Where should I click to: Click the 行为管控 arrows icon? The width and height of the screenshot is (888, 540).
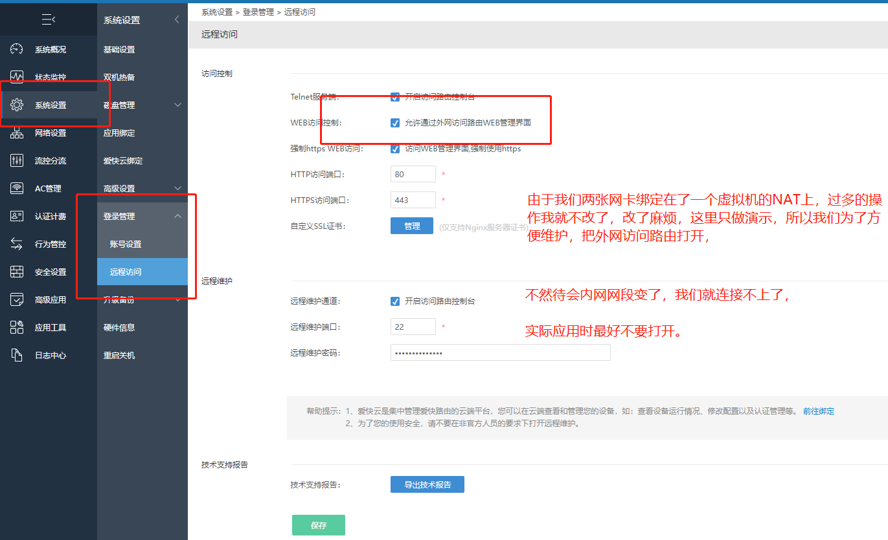point(17,244)
